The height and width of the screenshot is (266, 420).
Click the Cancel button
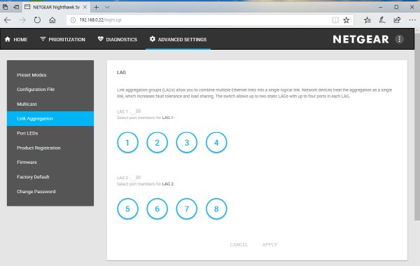(x=239, y=244)
